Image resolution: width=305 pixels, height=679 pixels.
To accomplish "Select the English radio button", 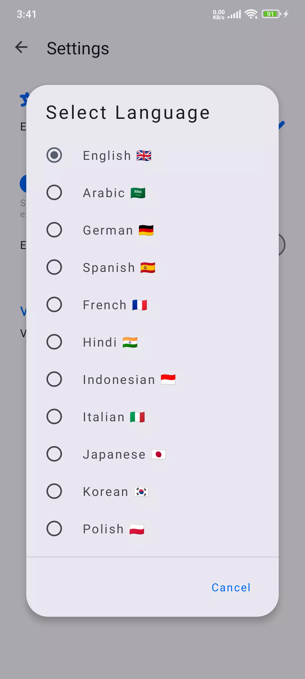I will tap(54, 155).
